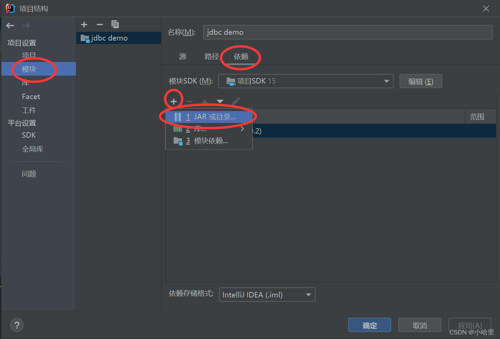Choose JAR 或目录 menu entry
The width and height of the screenshot is (500, 339).
(209, 117)
